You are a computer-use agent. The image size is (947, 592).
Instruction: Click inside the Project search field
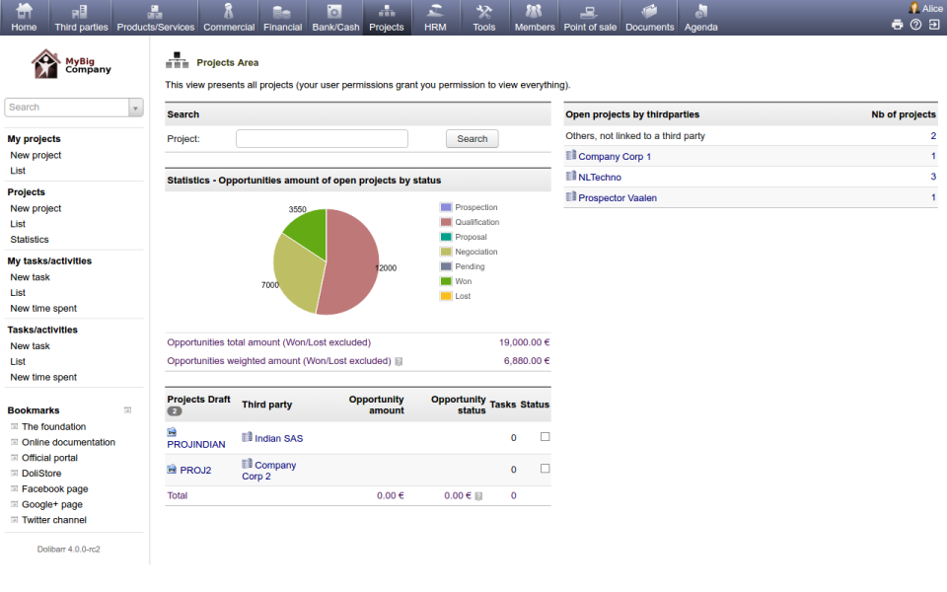[x=321, y=138]
